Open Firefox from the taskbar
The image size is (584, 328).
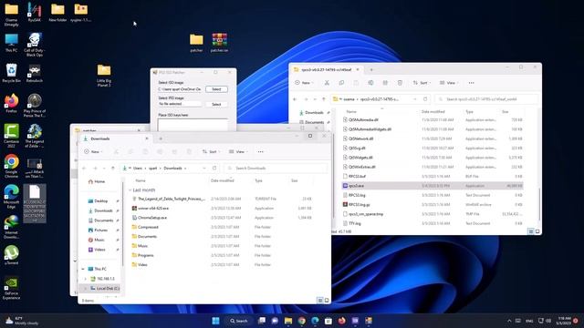pyautogui.click(x=341, y=321)
